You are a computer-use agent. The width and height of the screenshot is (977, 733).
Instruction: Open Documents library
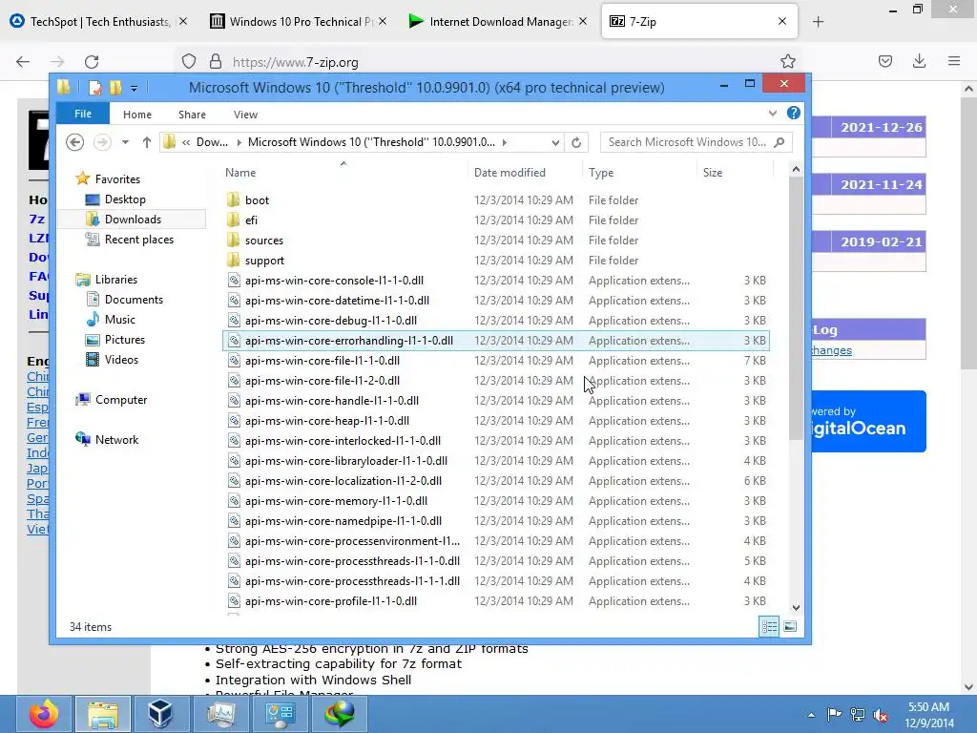[134, 299]
